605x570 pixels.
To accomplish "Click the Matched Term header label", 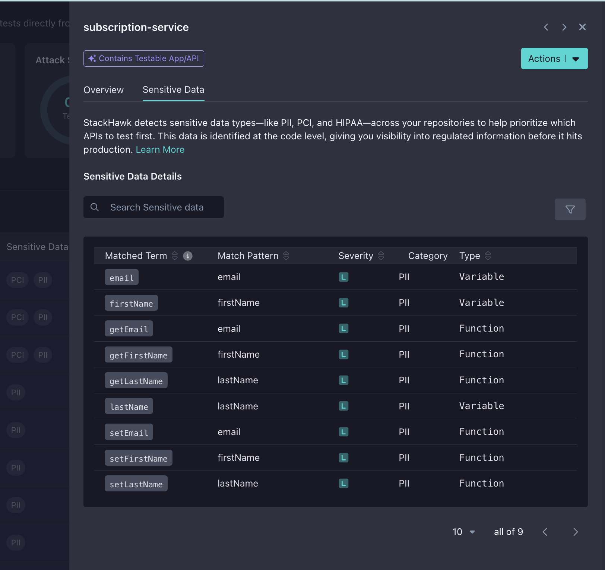I will (x=136, y=256).
